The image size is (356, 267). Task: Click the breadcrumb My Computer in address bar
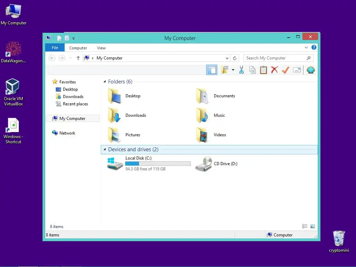(x=110, y=58)
